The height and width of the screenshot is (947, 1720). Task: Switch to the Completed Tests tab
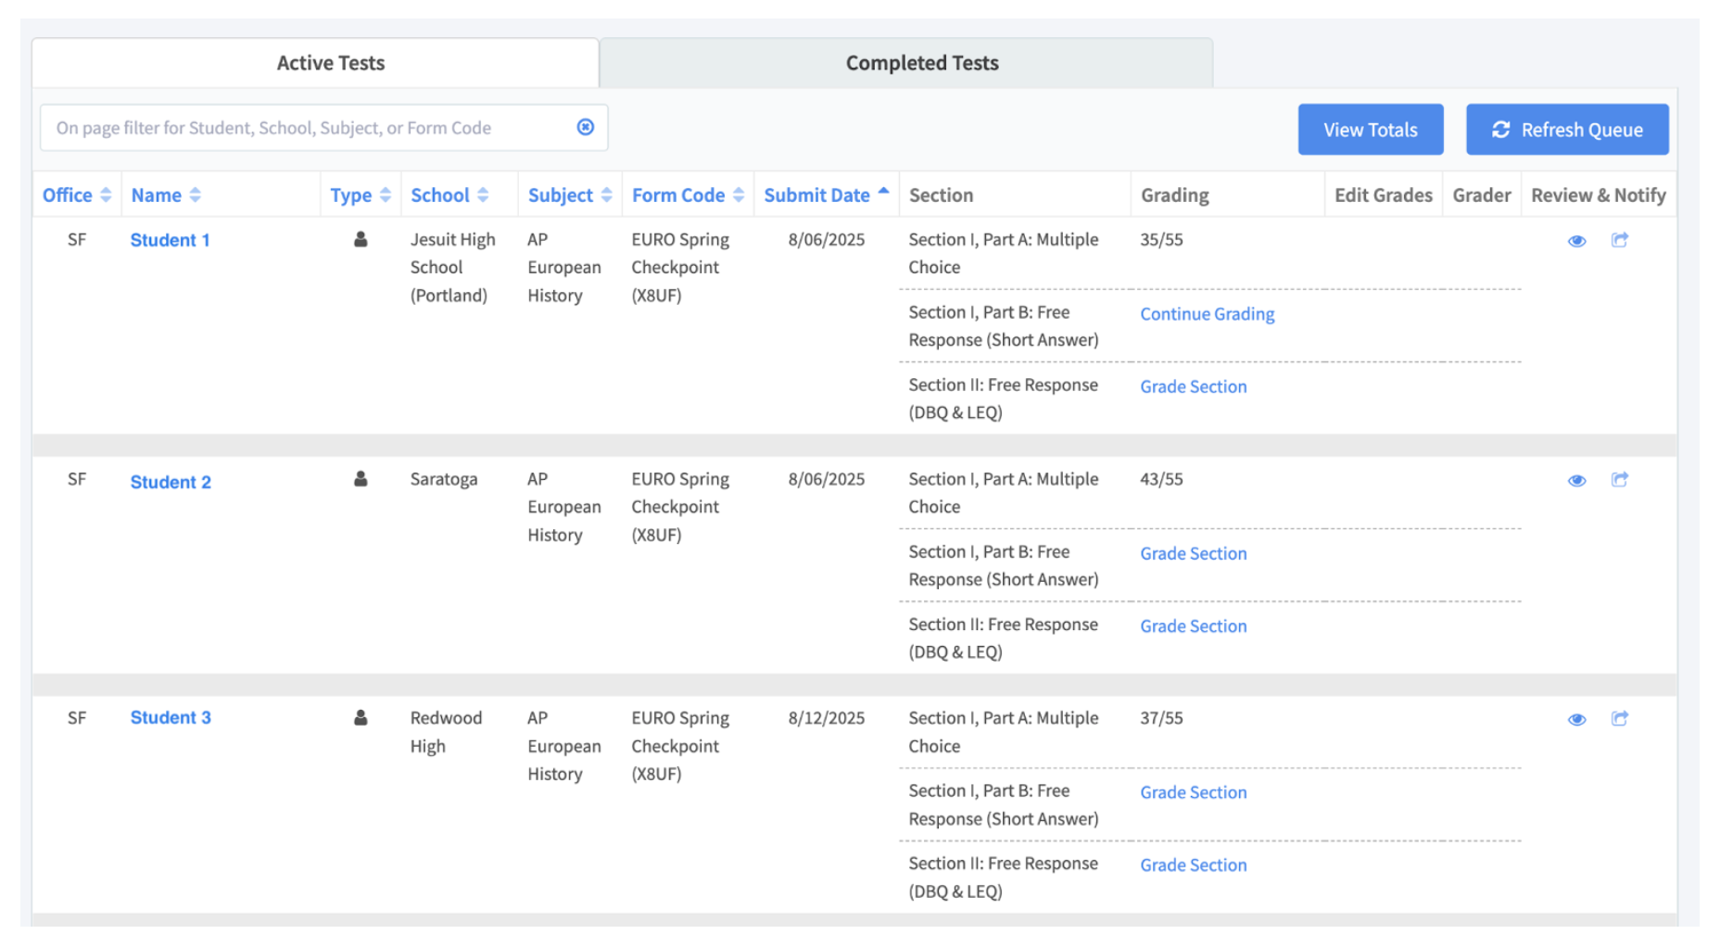[x=921, y=63]
